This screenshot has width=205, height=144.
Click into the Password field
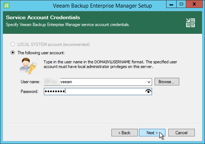coord(98,92)
